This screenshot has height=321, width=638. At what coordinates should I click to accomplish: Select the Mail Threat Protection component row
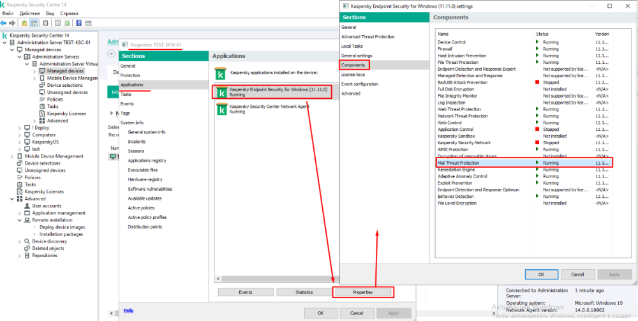tap(524, 163)
